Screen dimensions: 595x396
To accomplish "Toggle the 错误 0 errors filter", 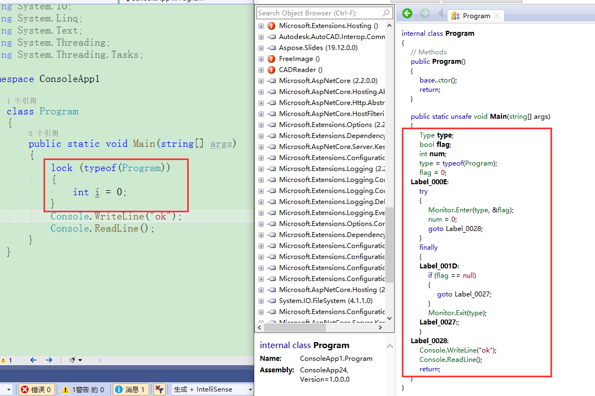I will (36, 389).
